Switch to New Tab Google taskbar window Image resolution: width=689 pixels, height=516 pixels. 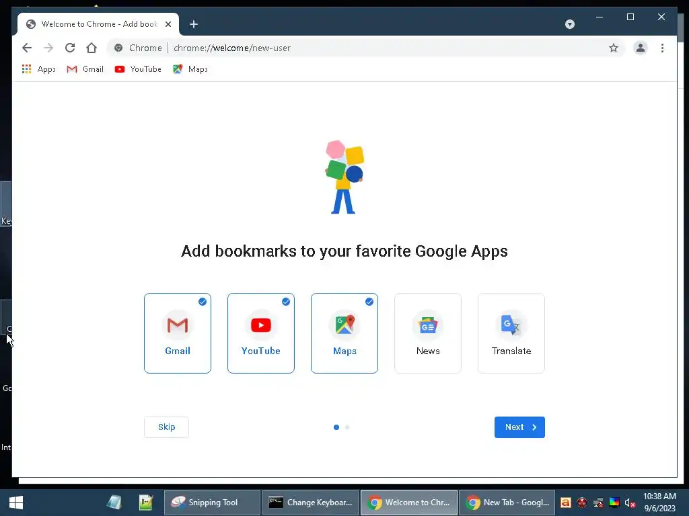pos(507,503)
